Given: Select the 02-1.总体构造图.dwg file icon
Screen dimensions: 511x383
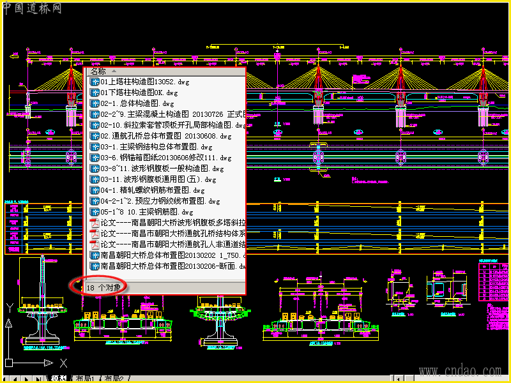Looking at the screenshot, I should [95, 103].
